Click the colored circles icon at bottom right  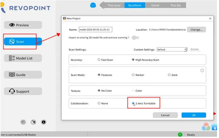click(206, 127)
